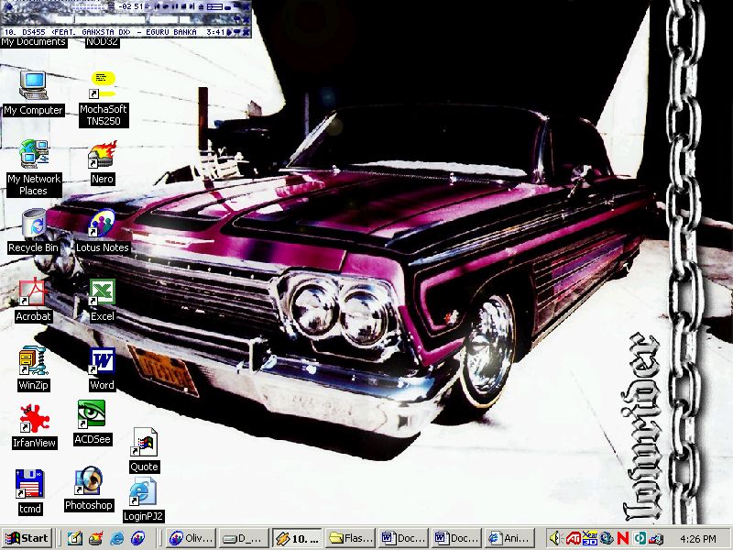
Task: Launch ACDSee from the desktop
Action: tap(92, 415)
